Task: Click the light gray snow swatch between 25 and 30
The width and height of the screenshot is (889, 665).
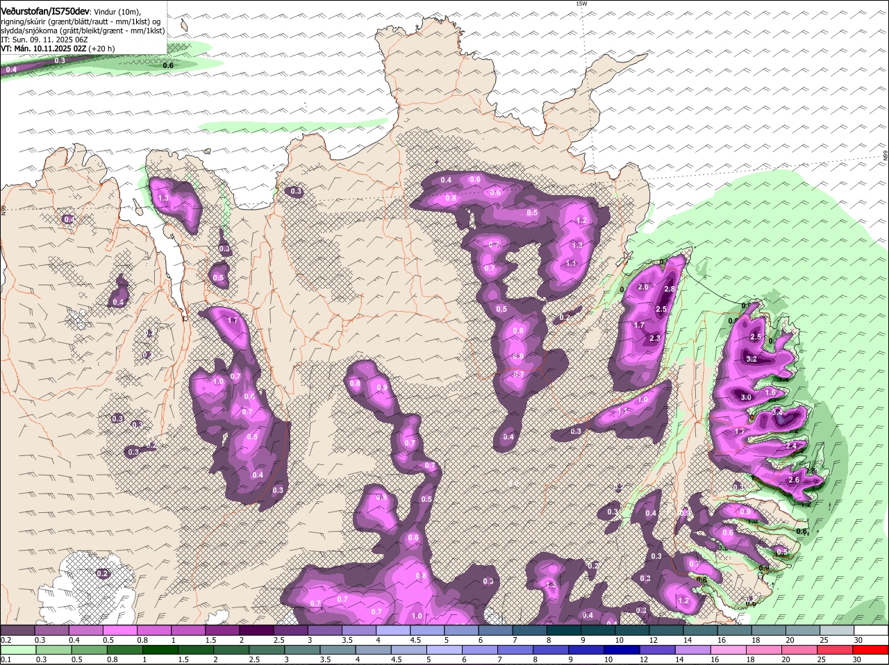Action: [838, 630]
